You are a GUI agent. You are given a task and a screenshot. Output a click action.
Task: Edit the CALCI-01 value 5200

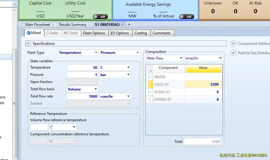point(203,85)
